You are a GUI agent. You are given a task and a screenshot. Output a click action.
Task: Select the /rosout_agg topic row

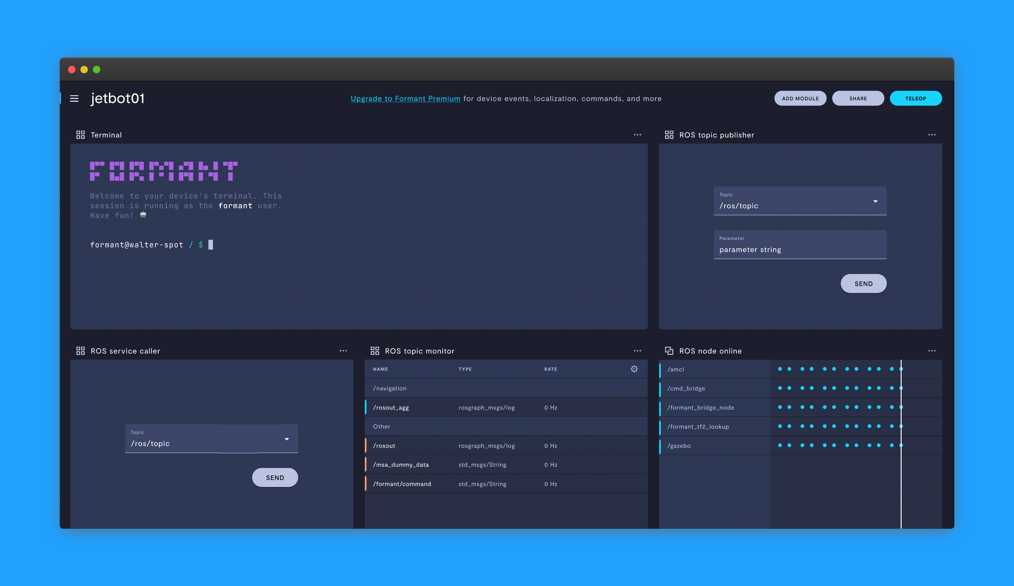[506, 408]
